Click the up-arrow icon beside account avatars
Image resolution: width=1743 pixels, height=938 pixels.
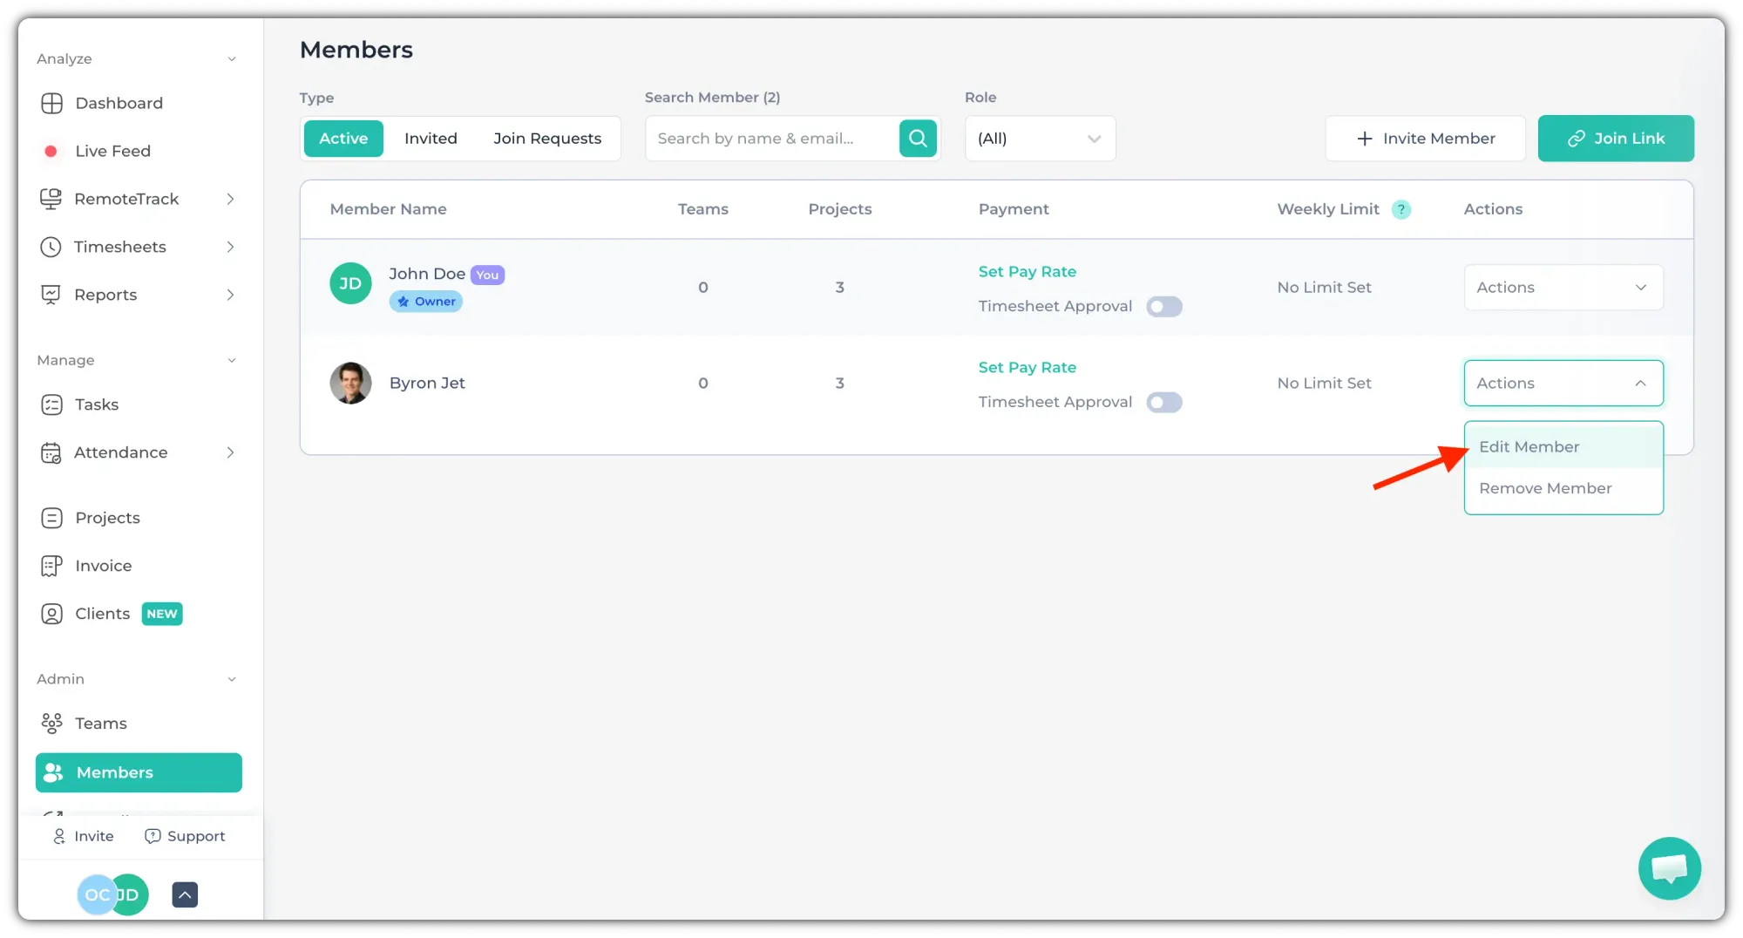(185, 894)
